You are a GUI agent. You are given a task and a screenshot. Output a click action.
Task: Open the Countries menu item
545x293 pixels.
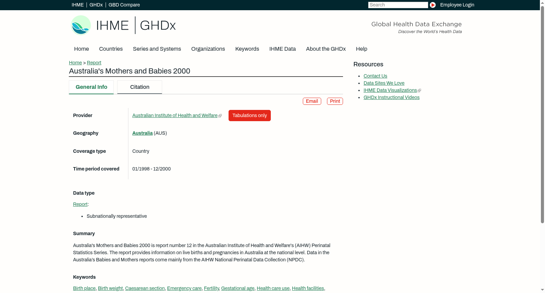click(111, 49)
